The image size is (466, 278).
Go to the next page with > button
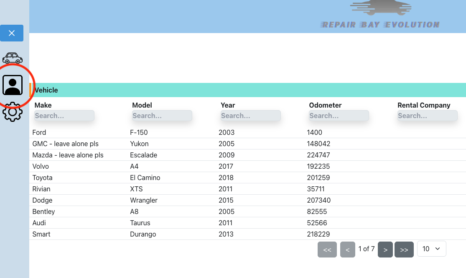[385, 249]
